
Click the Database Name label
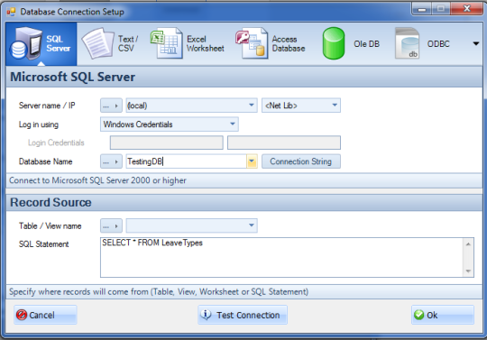[x=45, y=161]
